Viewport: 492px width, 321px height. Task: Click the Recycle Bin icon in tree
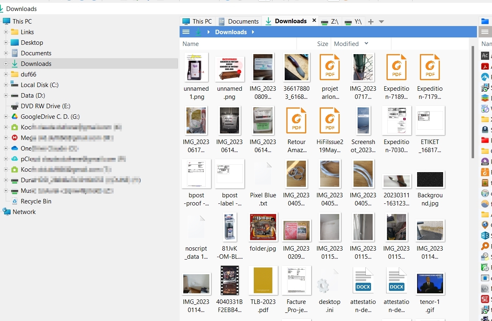point(15,201)
